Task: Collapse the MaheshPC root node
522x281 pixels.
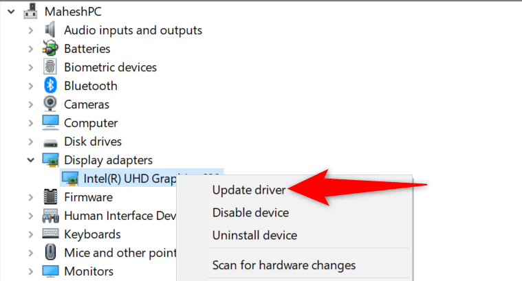Action: [10, 12]
